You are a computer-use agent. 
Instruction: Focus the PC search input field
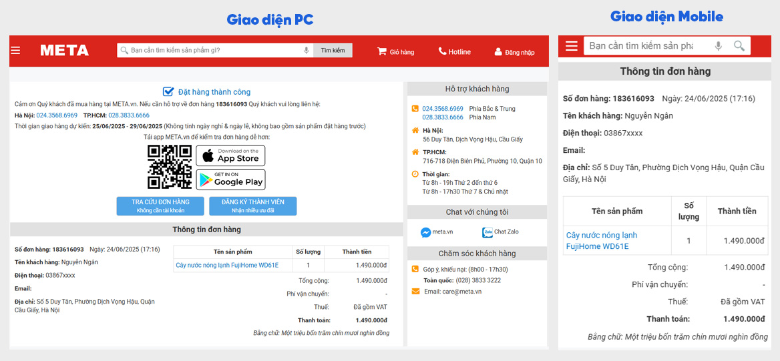point(216,50)
